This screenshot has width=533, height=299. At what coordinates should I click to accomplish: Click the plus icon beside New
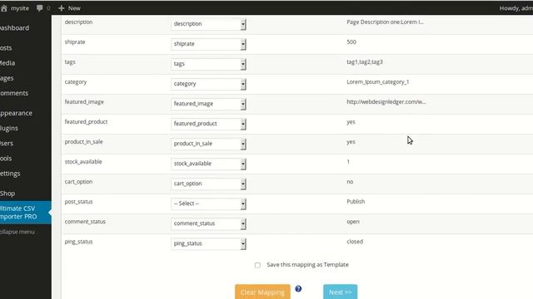61,8
